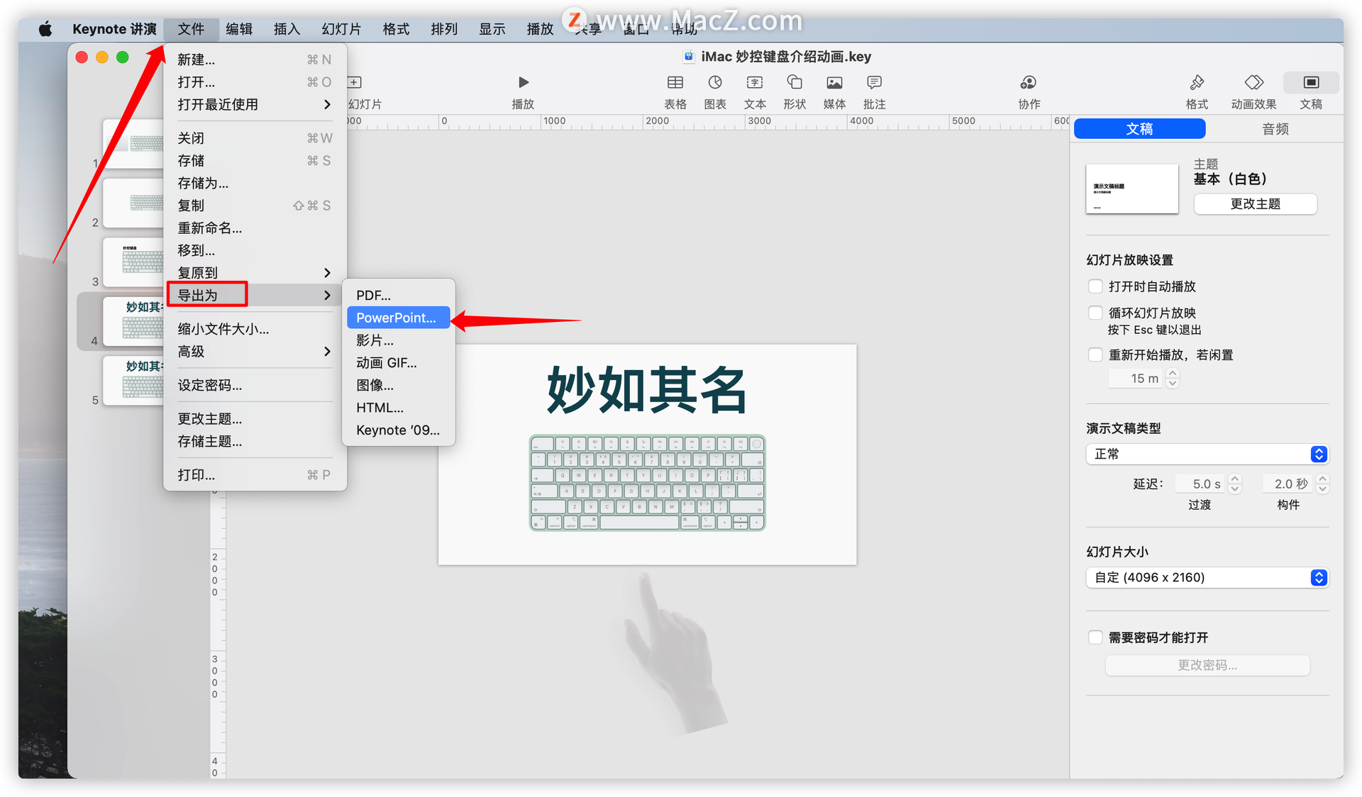Choose 影片... export option
1362x797 pixels.
pos(398,340)
